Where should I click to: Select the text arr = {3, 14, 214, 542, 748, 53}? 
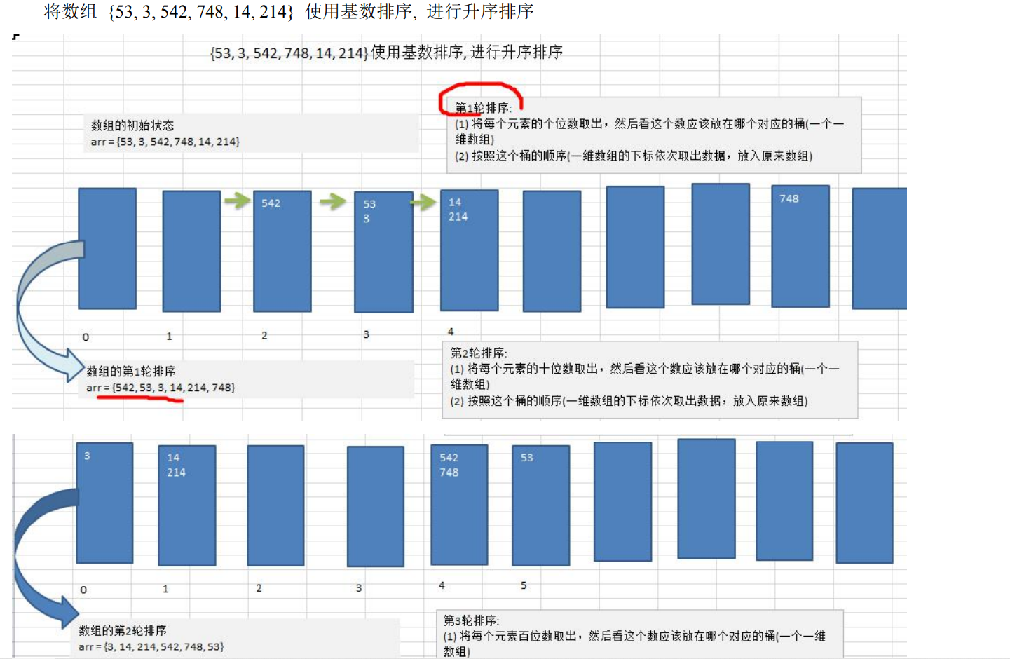(x=151, y=647)
